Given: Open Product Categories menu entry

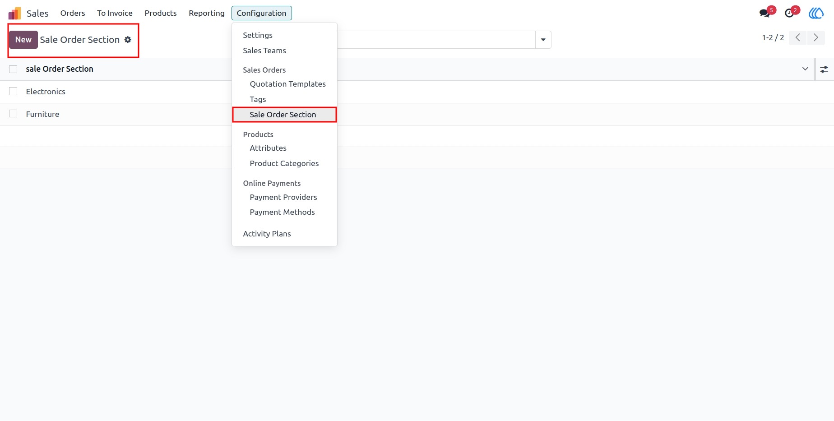Looking at the screenshot, I should point(284,163).
